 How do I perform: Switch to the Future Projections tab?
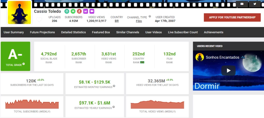42,32
